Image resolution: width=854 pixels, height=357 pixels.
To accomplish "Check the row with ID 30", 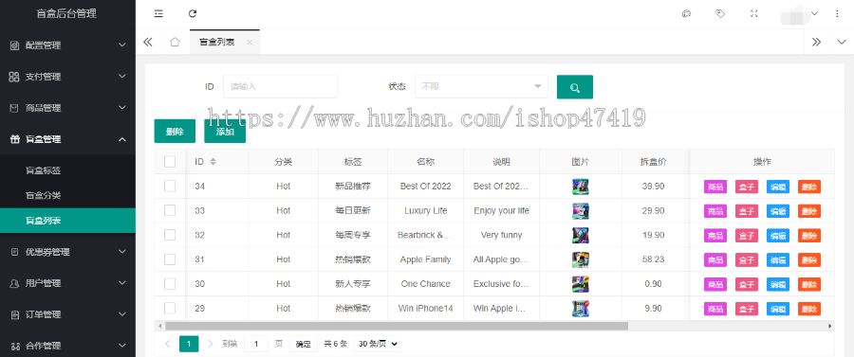I will point(170,284).
